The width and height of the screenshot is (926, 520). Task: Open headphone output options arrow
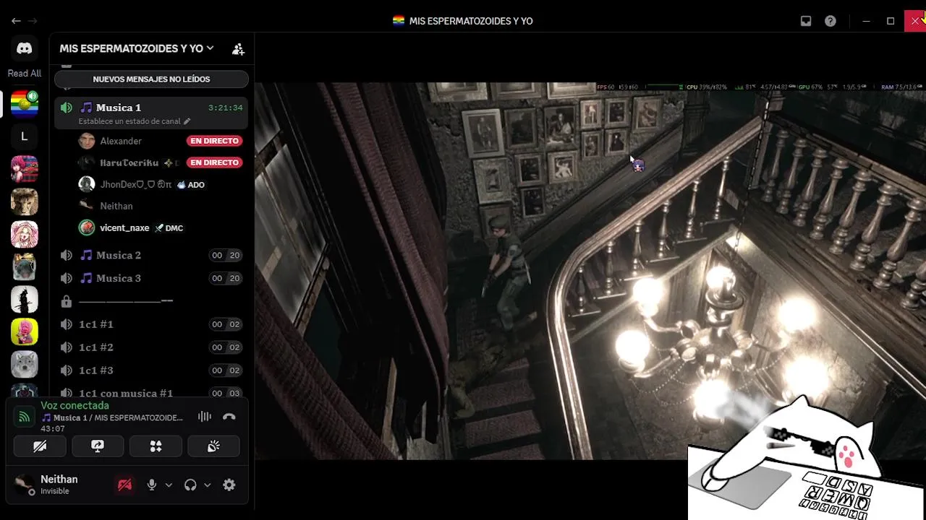(x=207, y=485)
